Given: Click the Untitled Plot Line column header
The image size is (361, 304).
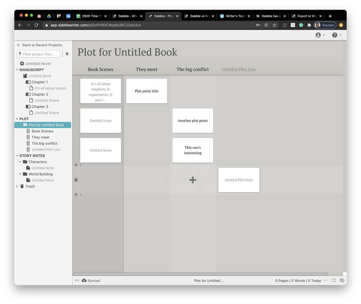Looking at the screenshot, I should tap(239, 69).
